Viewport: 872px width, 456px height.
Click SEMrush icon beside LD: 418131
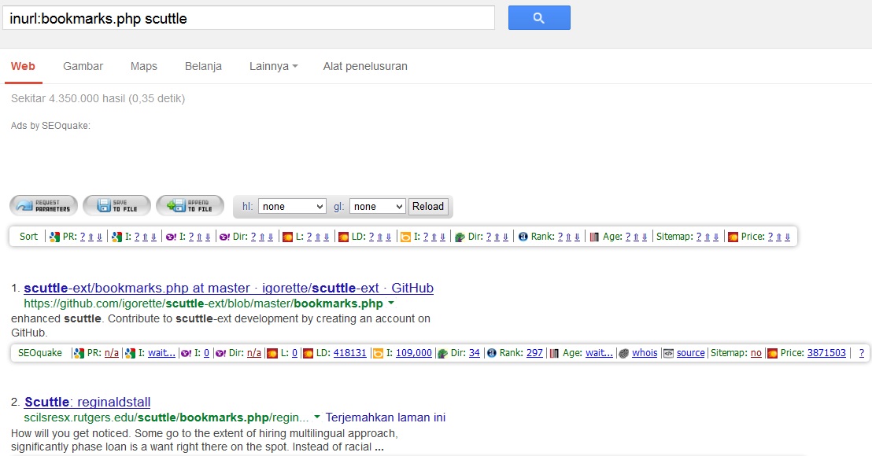308,353
